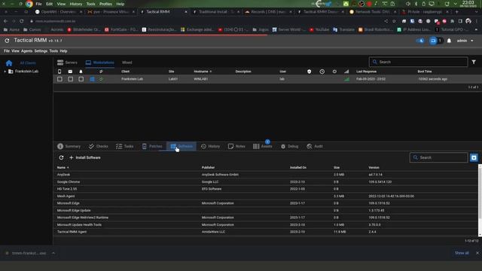Open the Software tab
Screen dimensions: 482x271
coord(182,146)
